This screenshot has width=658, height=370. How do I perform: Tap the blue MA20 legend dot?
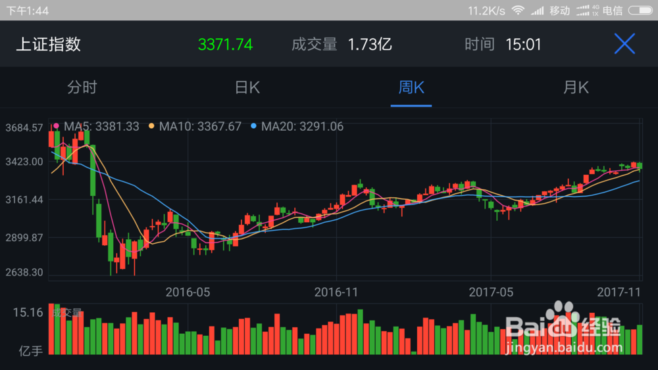coord(253,126)
